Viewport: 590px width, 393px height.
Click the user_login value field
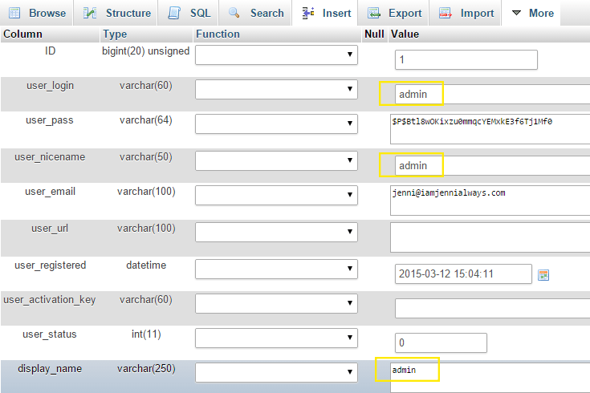491,95
